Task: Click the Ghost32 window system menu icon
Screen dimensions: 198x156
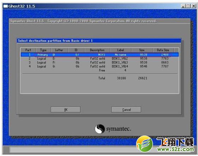Action: point(5,6)
